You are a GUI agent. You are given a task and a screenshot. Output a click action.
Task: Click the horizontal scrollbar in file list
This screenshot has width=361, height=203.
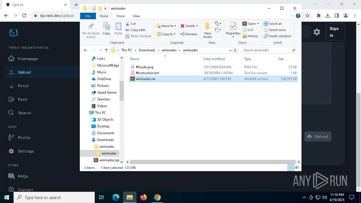[x=213, y=162]
